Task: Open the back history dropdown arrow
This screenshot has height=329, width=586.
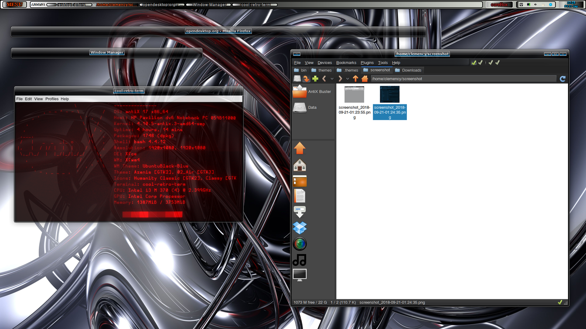Action: tap(332, 79)
